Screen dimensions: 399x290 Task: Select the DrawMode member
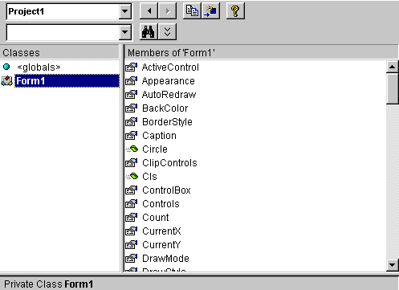point(165,259)
